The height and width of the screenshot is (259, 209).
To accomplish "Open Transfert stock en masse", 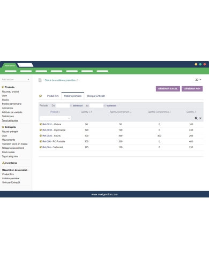I will 15,144.
